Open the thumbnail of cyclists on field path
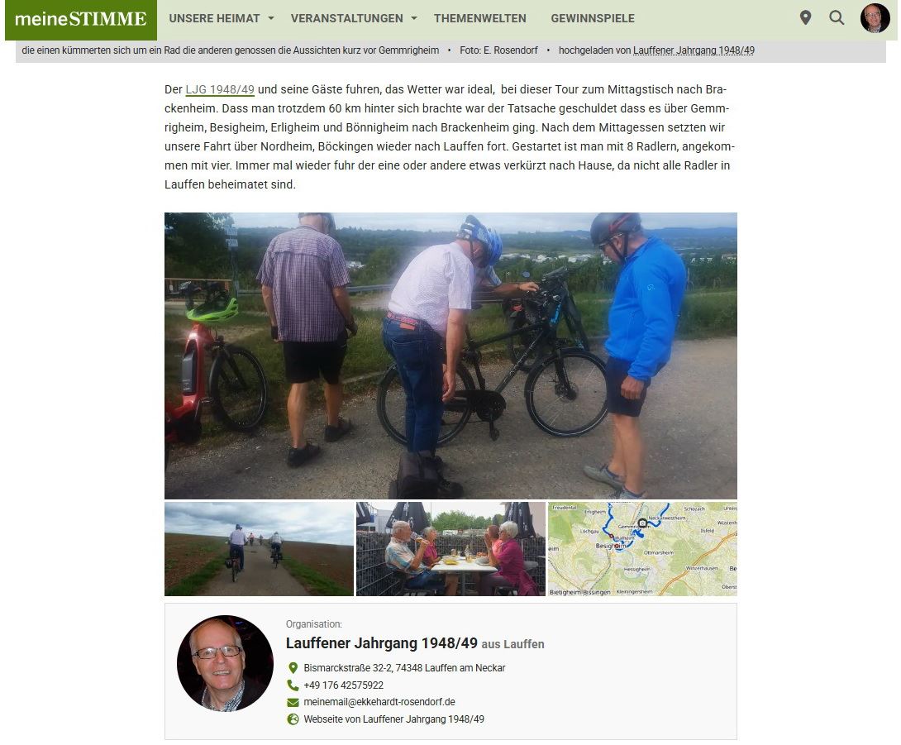The width and height of the screenshot is (901, 745). (260, 549)
